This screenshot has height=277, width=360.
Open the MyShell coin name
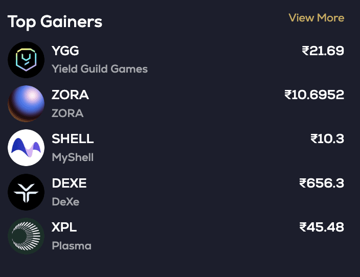(73, 157)
